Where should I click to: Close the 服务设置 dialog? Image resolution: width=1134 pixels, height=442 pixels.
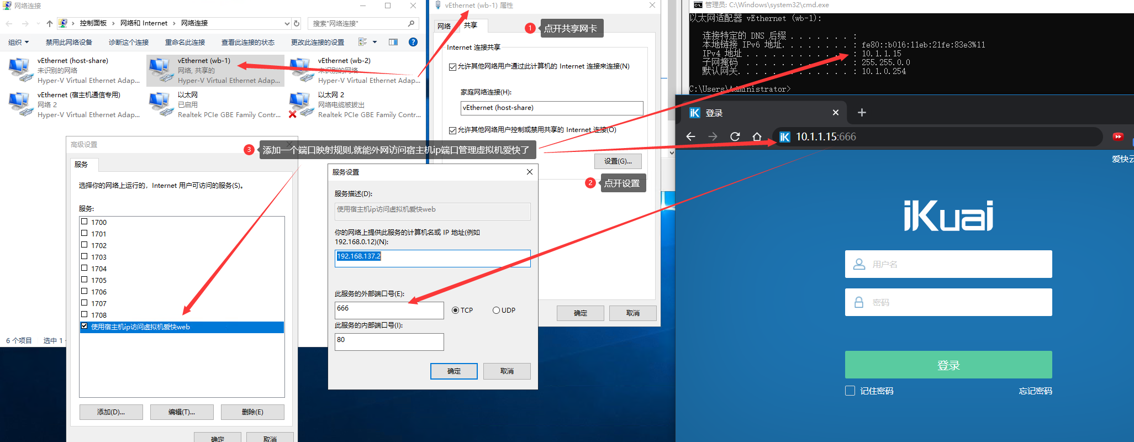530,172
